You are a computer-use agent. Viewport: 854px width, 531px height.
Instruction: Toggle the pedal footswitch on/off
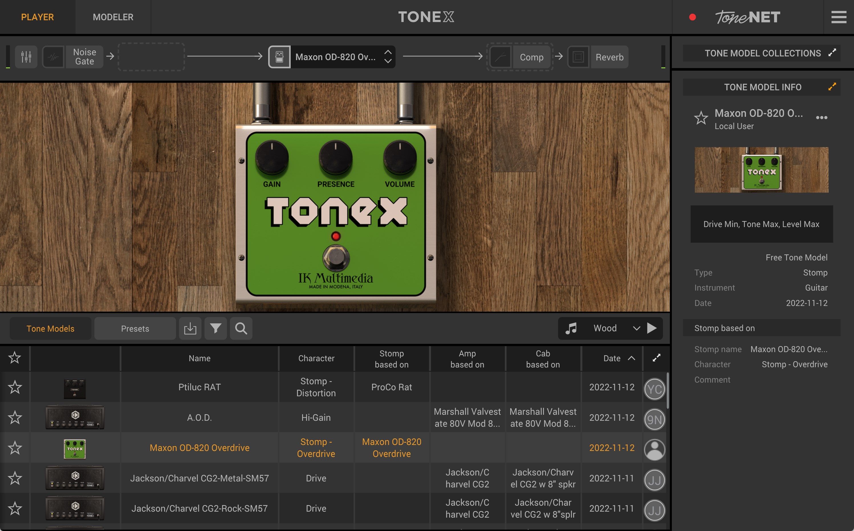coord(336,258)
